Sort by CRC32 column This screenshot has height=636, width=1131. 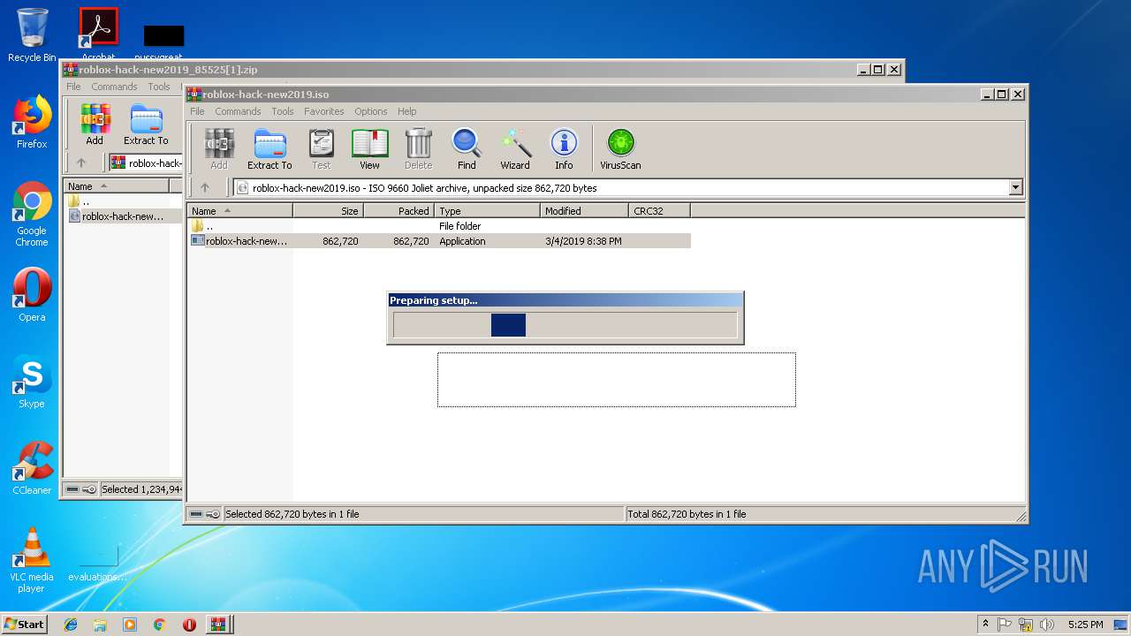coord(659,211)
